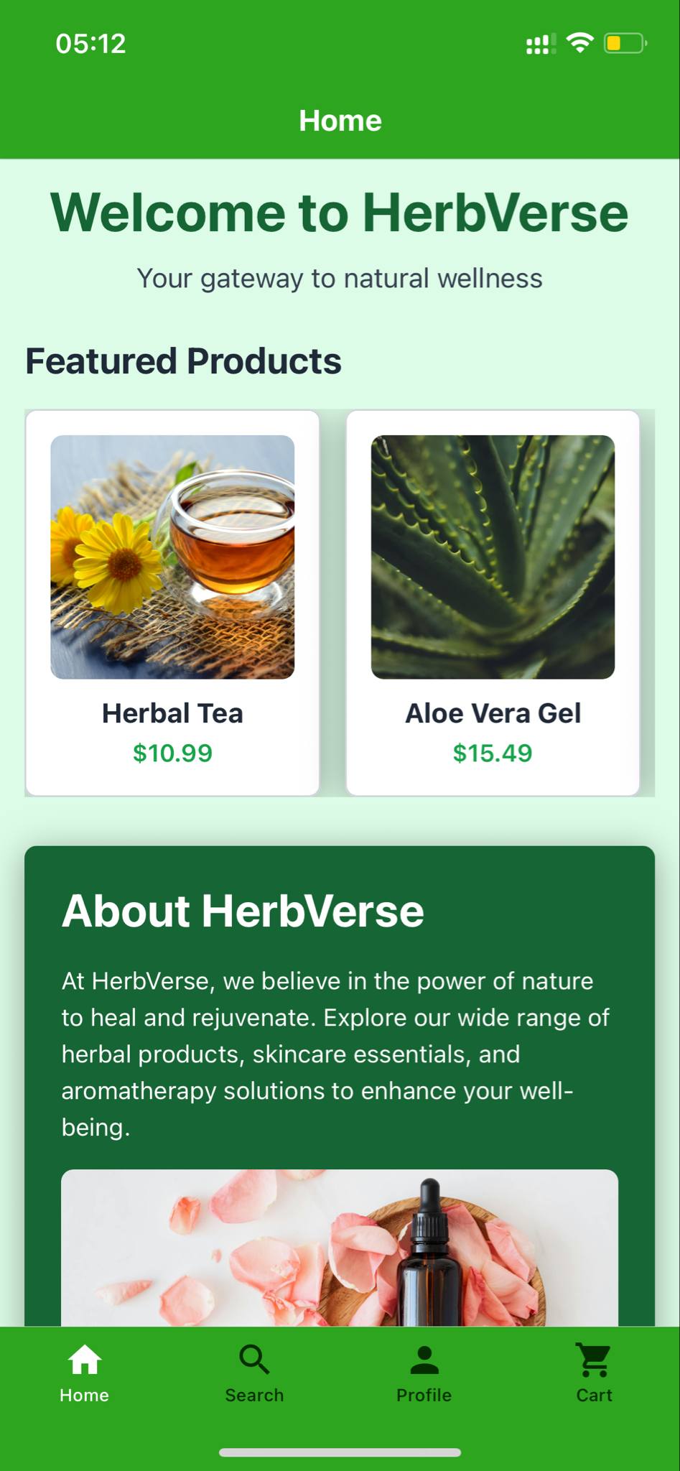Switch to the Search tab label
Image resolution: width=680 pixels, height=1471 pixels.
click(254, 1395)
